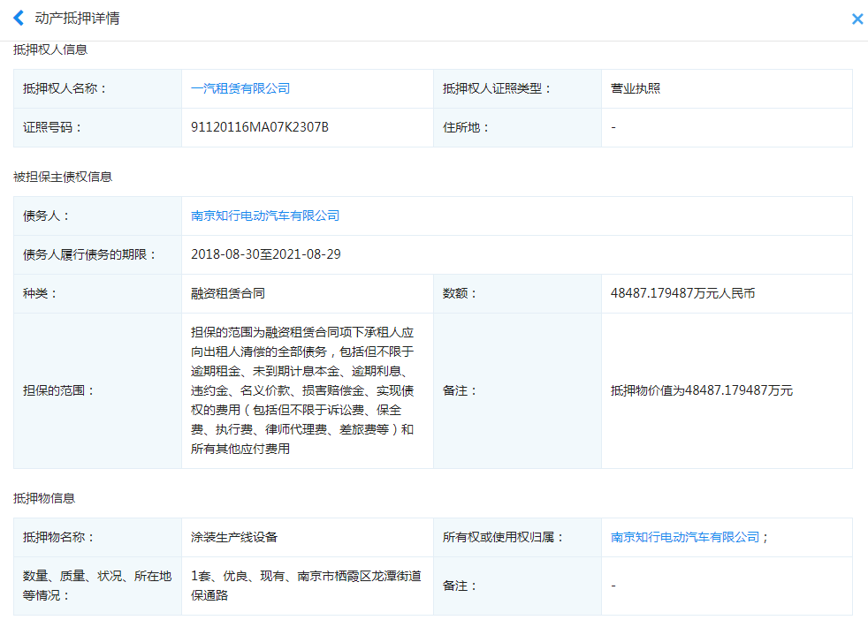Click the 抵押权人信息 section heading
The height and width of the screenshot is (620, 868).
[50, 49]
